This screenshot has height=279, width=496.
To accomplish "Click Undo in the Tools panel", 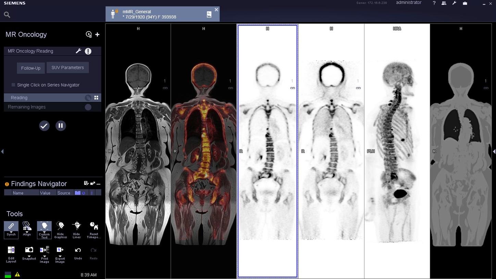I will 78,250.
